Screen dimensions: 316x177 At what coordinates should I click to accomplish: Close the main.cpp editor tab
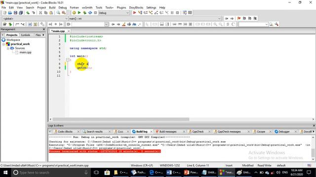[x=69, y=31]
